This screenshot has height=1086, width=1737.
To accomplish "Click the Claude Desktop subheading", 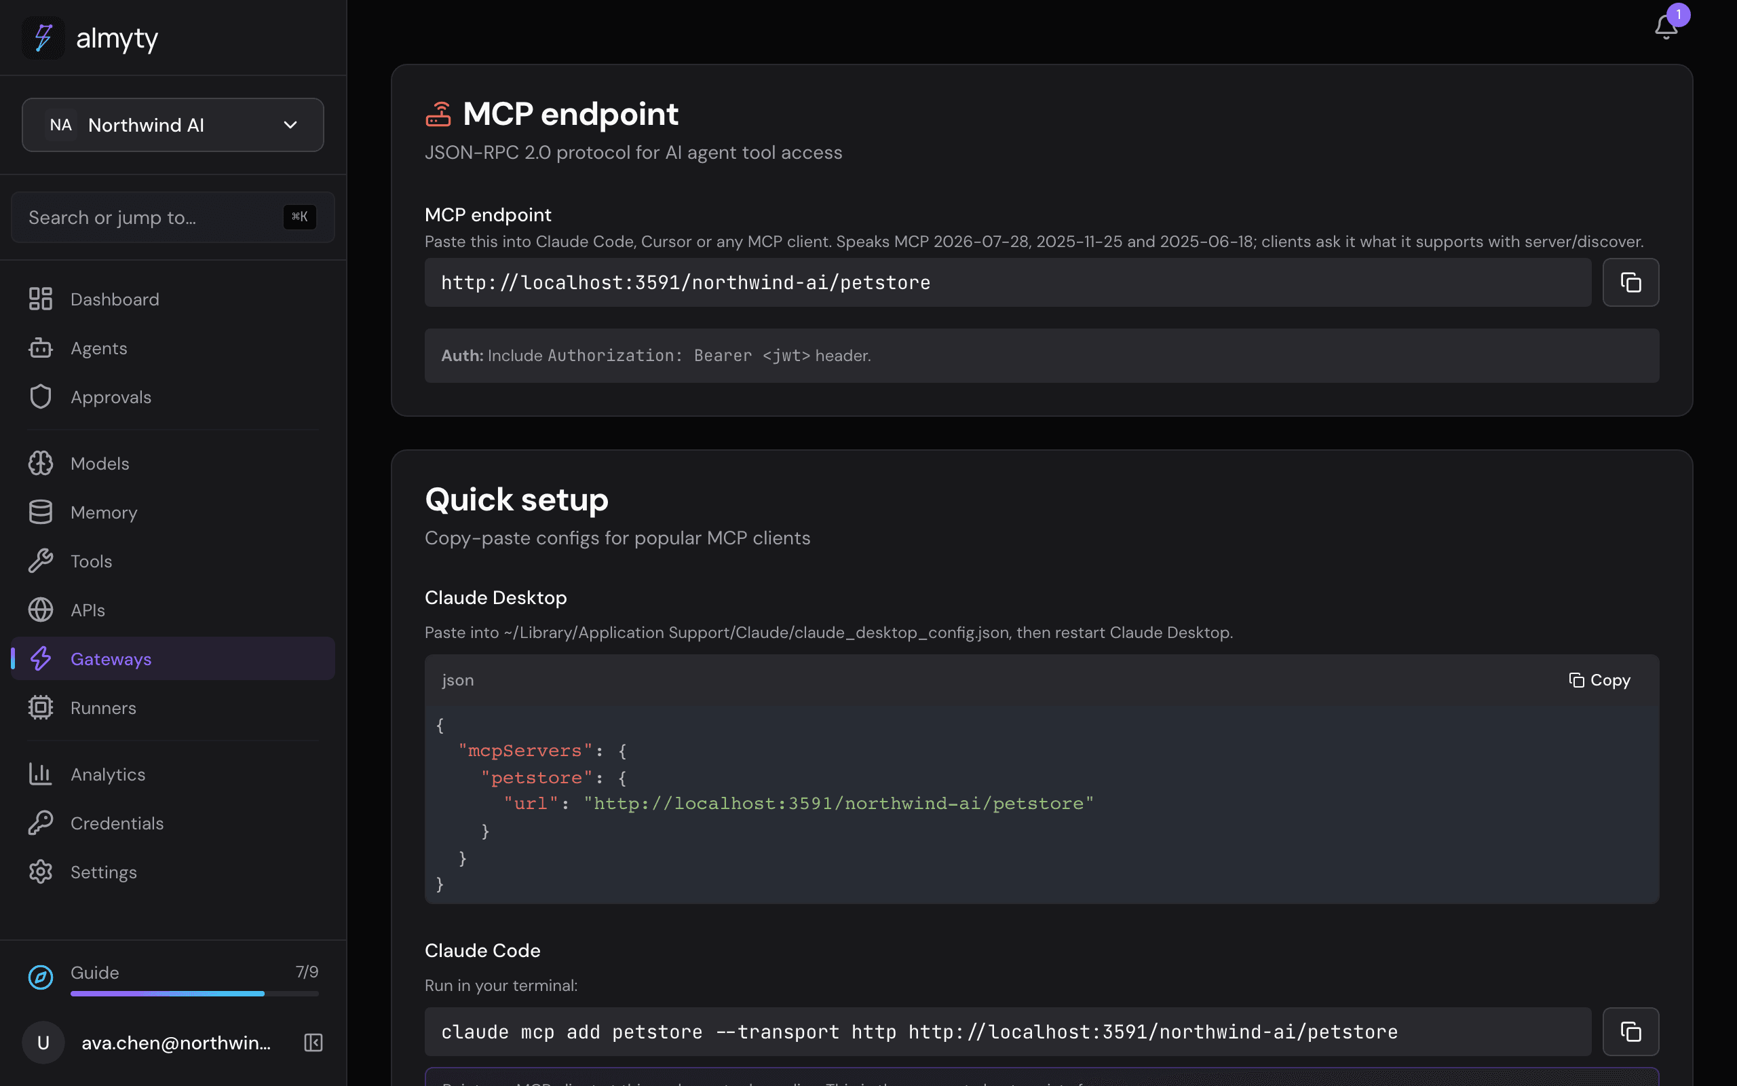I will [496, 597].
